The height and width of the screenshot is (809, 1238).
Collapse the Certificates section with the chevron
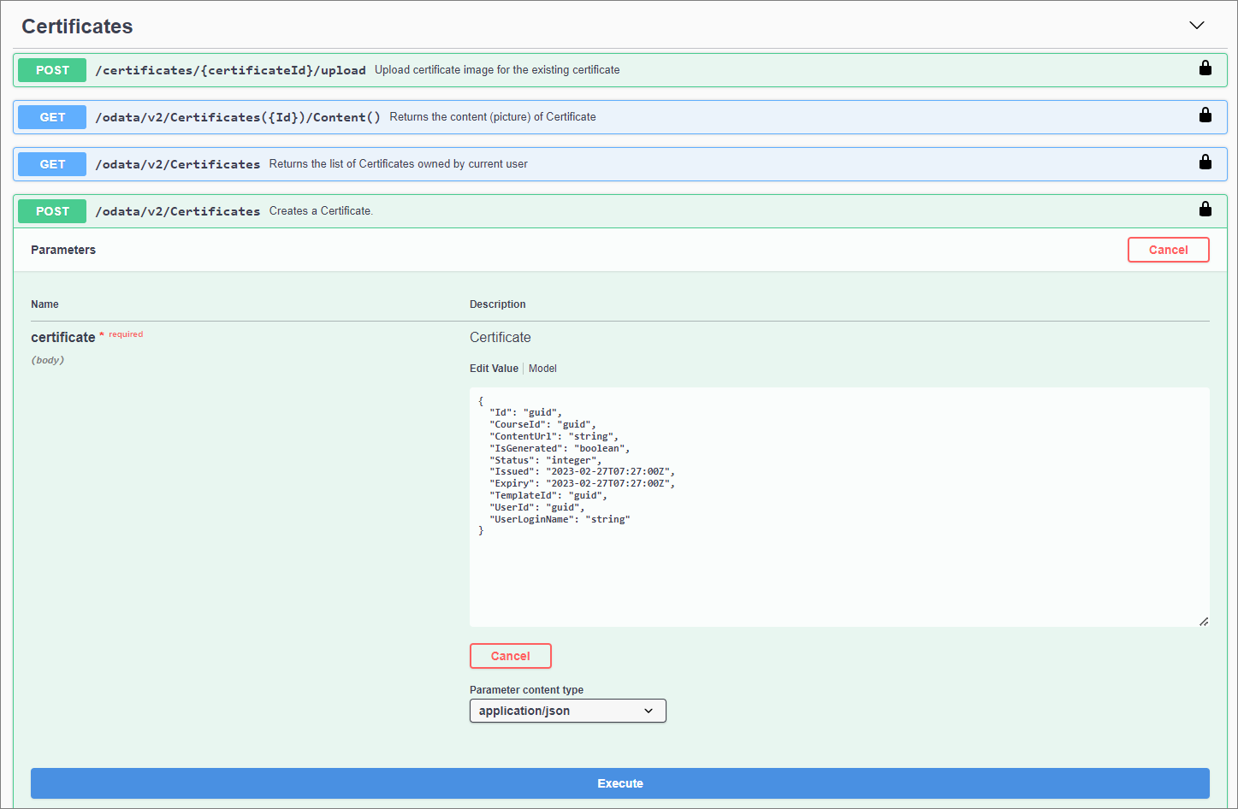[x=1196, y=26]
